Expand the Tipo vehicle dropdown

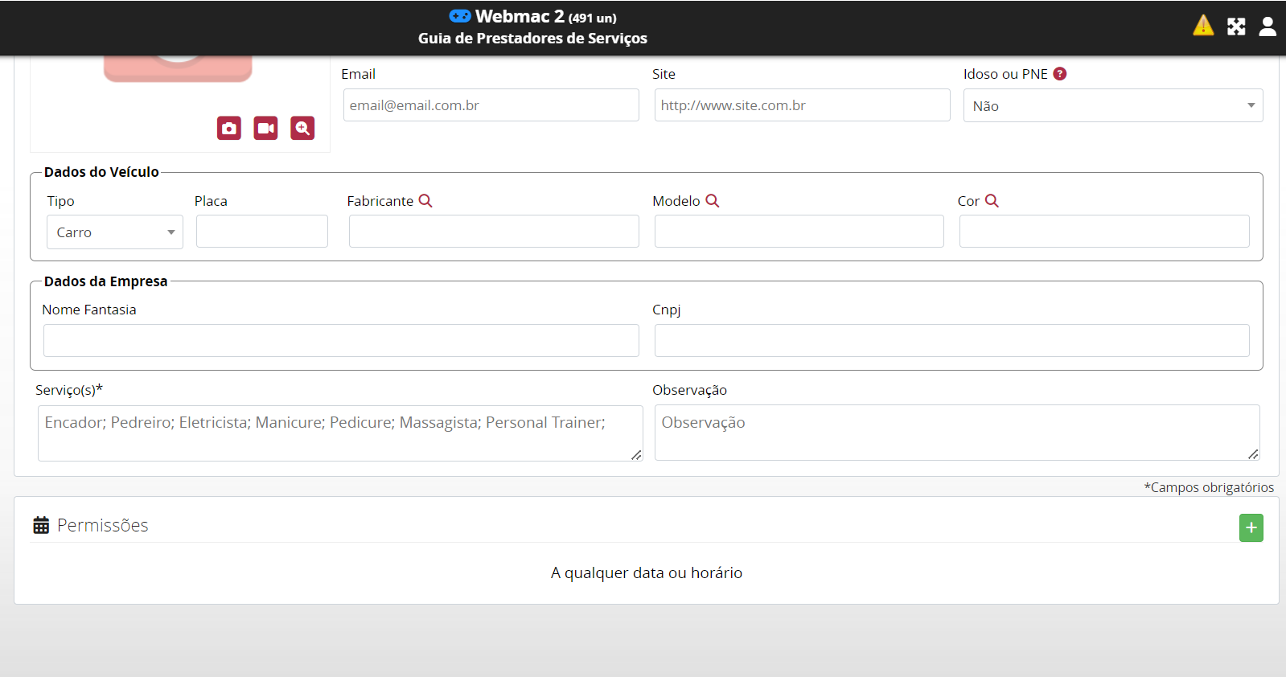pyautogui.click(x=115, y=232)
